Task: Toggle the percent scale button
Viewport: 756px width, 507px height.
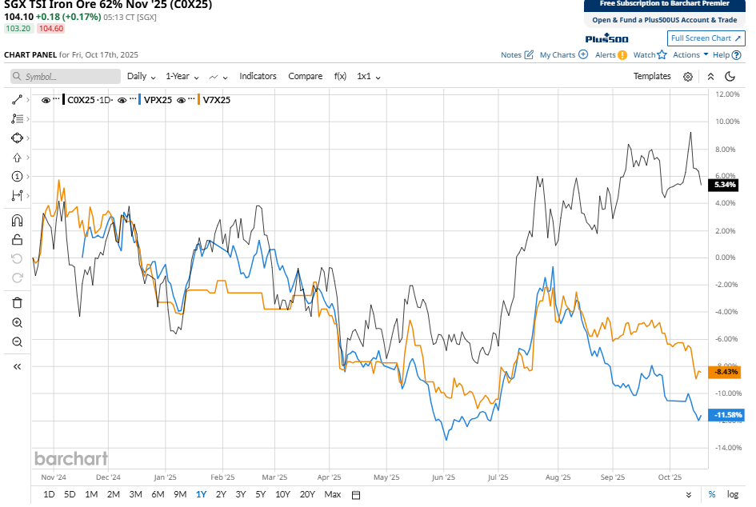Action: click(x=712, y=494)
